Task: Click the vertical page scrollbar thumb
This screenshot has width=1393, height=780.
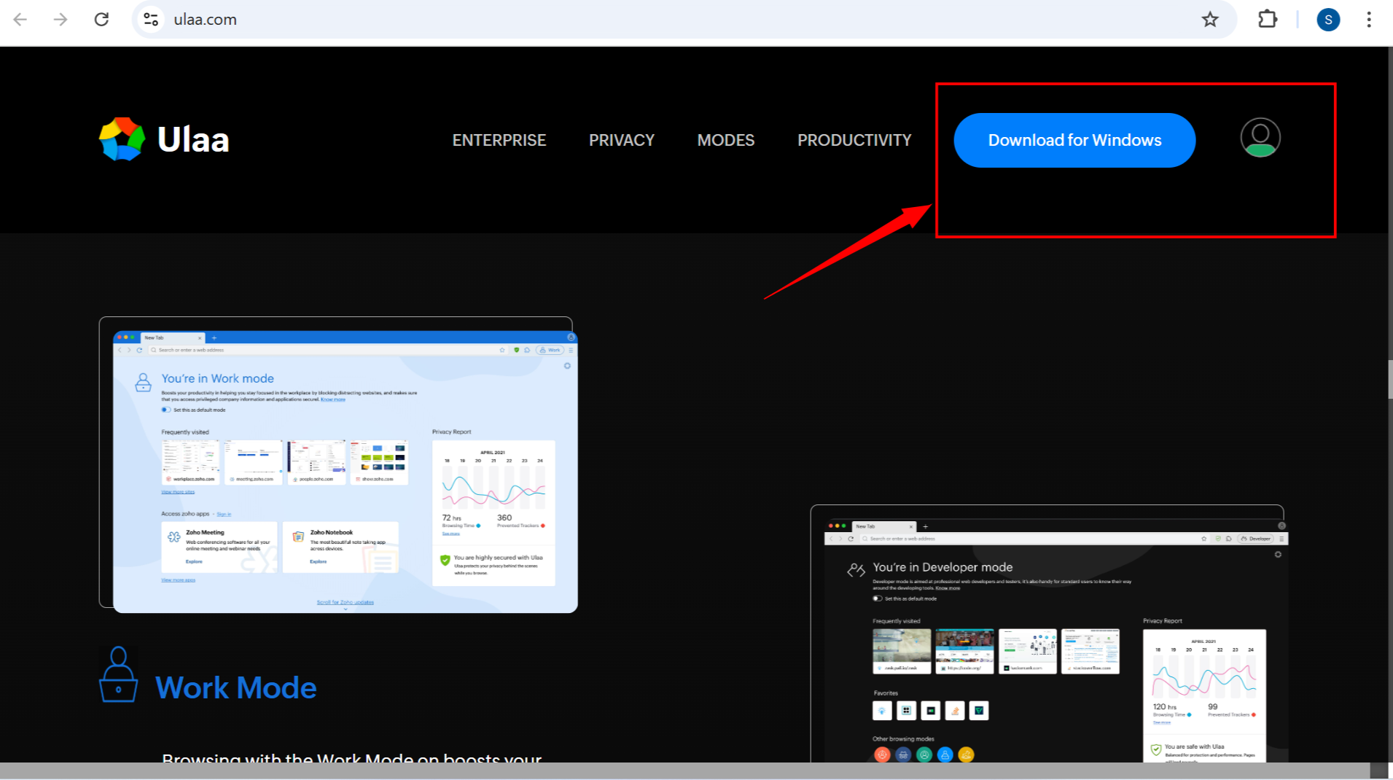Action: tap(1390, 379)
